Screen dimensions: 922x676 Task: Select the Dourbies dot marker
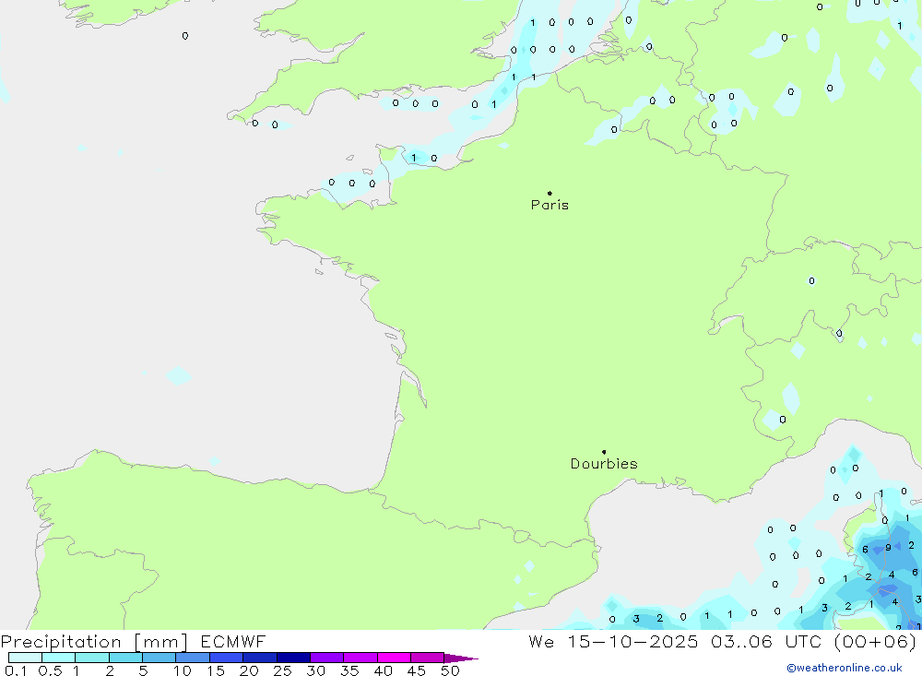coord(604,452)
